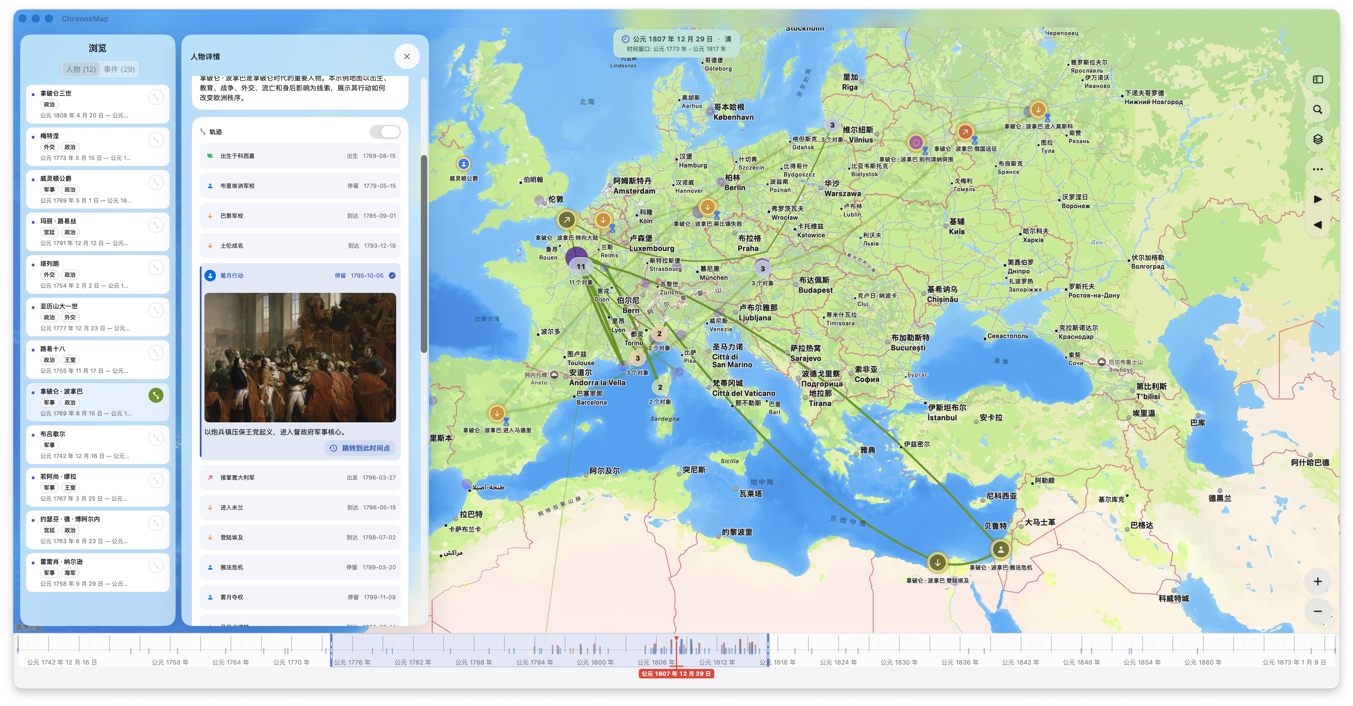Click red timeline cursor 公元 1807 年 12 月 29 日
The image size is (1353, 706).
pyautogui.click(x=676, y=673)
